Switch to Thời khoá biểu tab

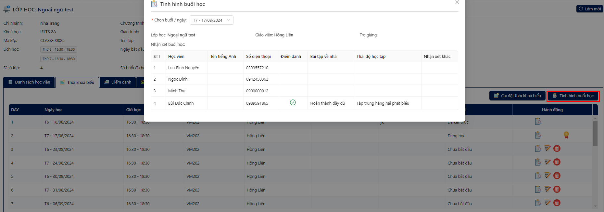click(77, 82)
